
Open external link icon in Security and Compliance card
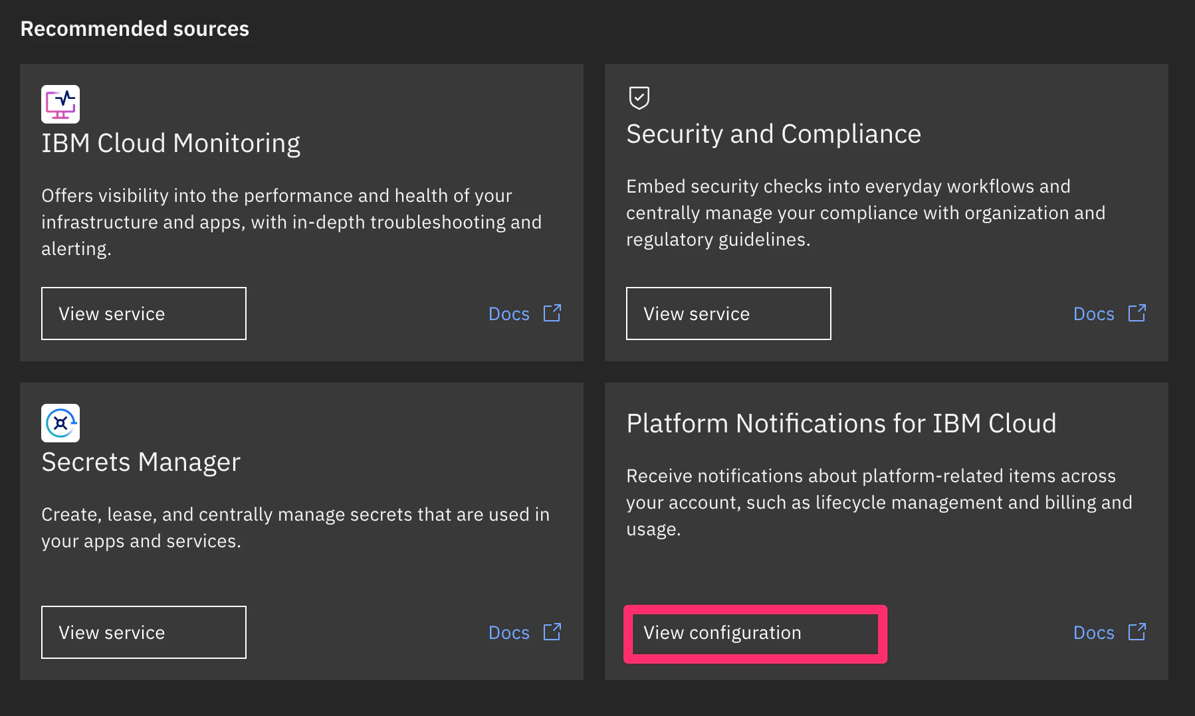pyautogui.click(x=1137, y=313)
